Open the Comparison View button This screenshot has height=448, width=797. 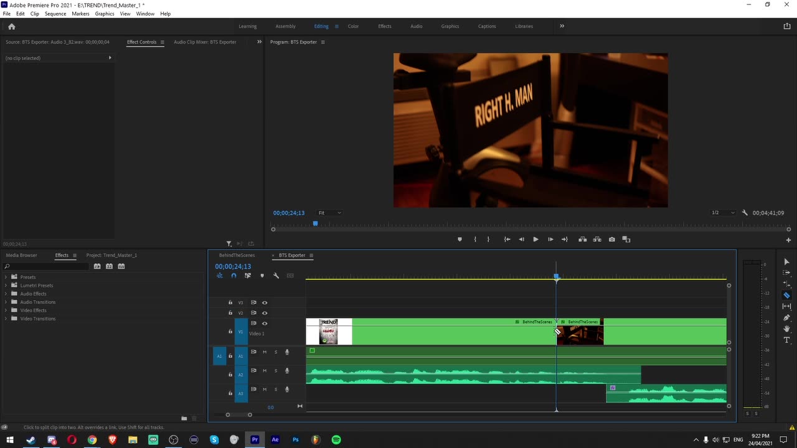point(626,240)
